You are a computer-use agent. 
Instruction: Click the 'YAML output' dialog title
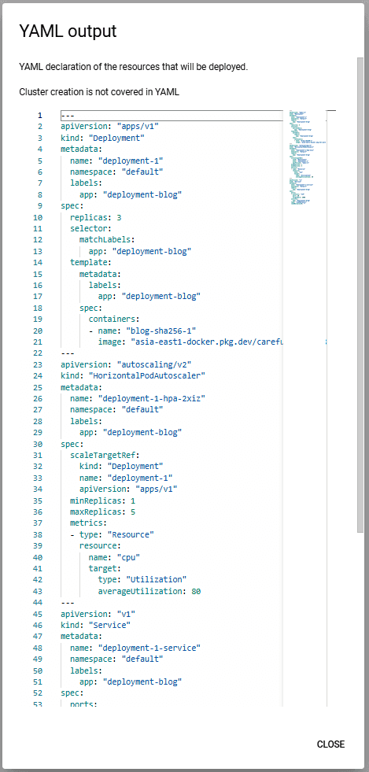pyautogui.click(x=68, y=31)
